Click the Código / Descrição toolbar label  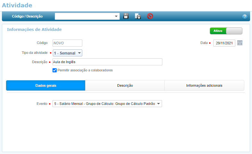[27, 16]
